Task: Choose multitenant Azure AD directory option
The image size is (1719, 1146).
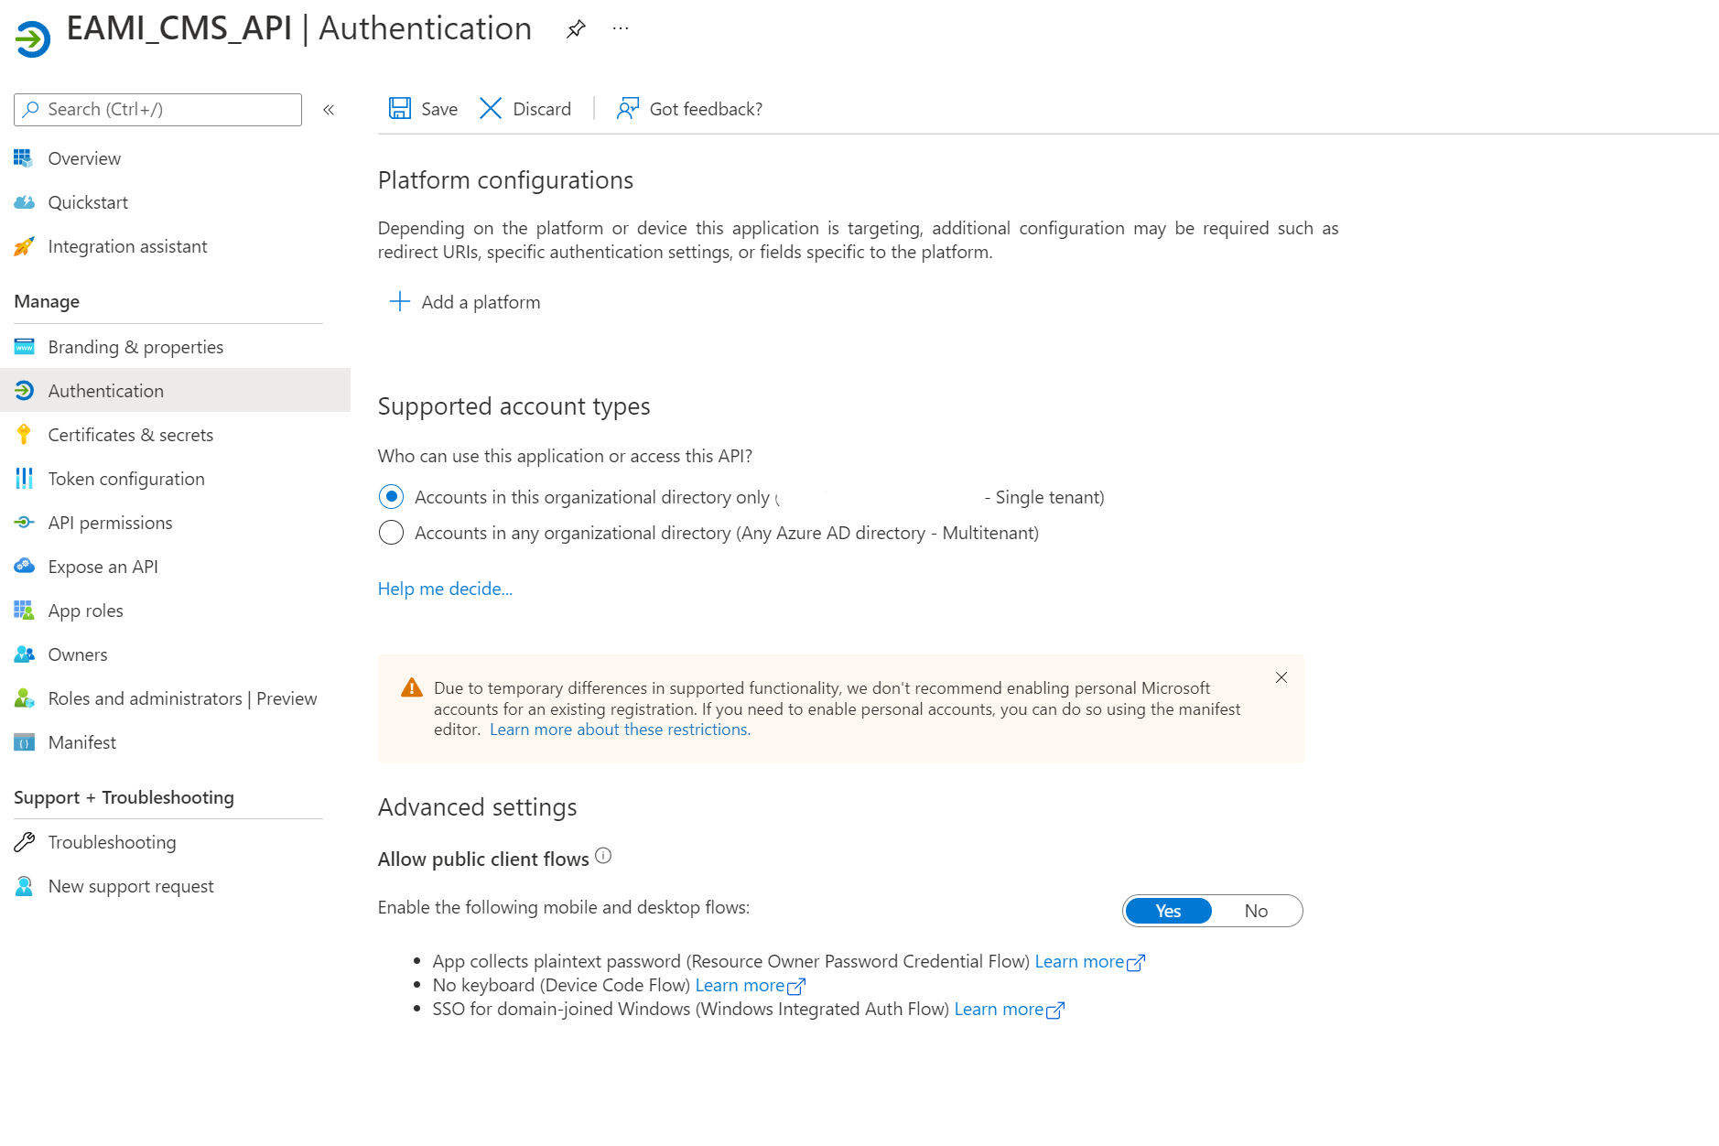Action: (x=391, y=532)
